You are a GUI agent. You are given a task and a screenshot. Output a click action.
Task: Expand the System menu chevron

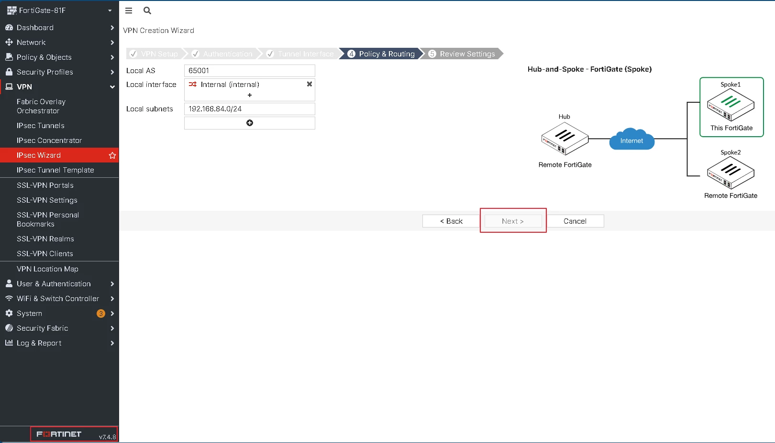click(112, 313)
